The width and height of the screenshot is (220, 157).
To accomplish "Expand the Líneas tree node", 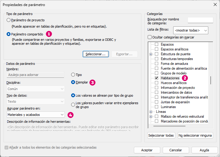I will tap(151, 112).
